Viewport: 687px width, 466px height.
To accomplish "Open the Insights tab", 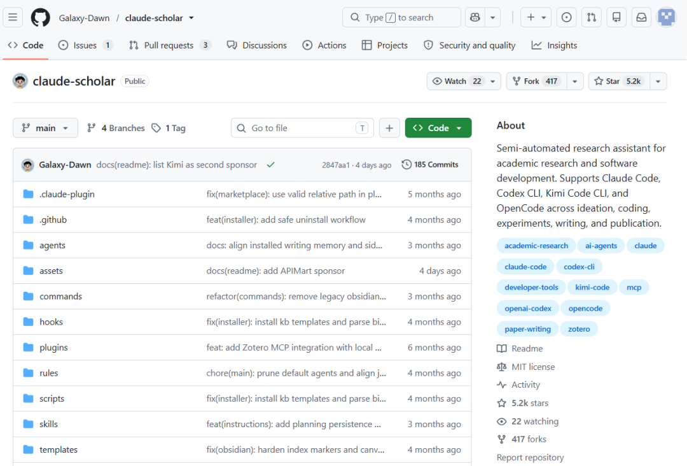I will pyautogui.click(x=554, y=45).
